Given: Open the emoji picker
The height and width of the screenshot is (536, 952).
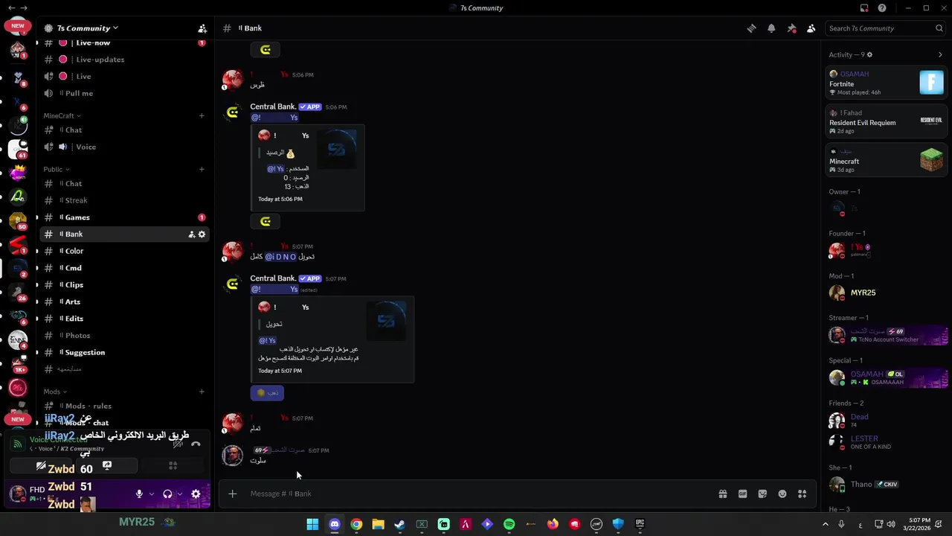Looking at the screenshot, I should 782,494.
